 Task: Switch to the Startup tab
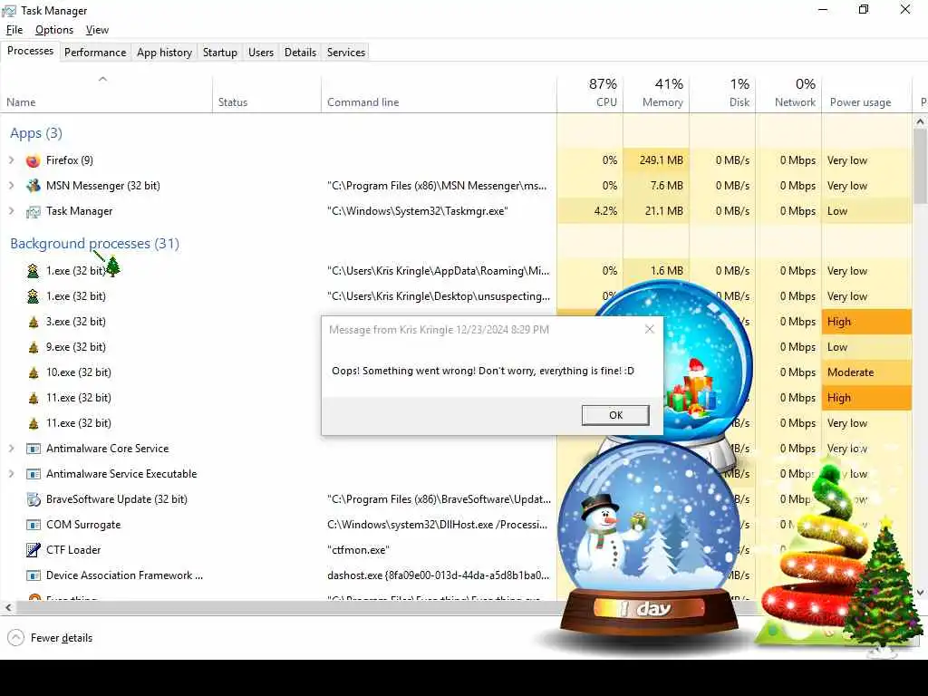pyautogui.click(x=220, y=52)
